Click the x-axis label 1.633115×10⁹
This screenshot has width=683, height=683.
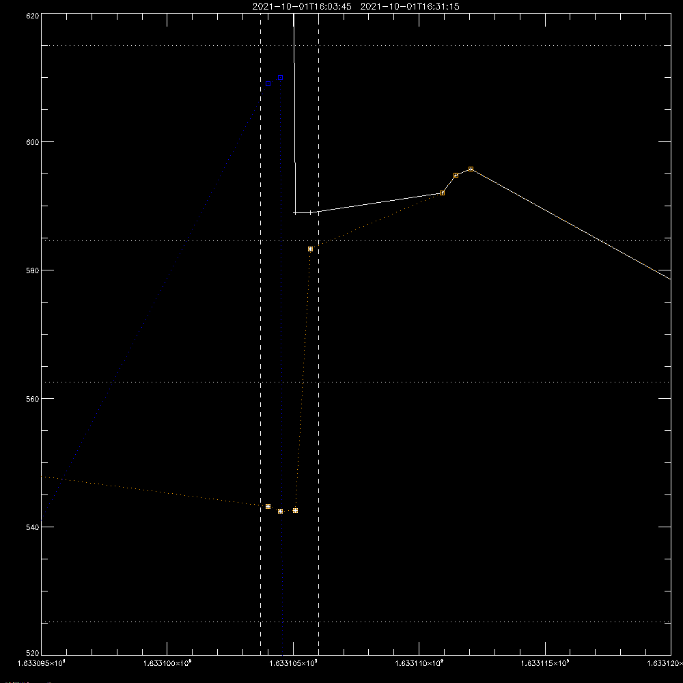(x=545, y=663)
